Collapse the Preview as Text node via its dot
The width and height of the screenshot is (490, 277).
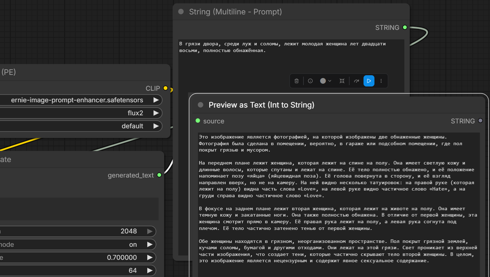point(201,105)
